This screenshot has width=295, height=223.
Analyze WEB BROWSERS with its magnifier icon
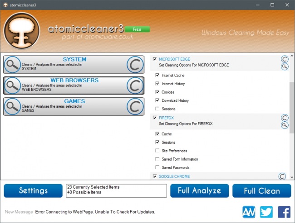coord(12,85)
